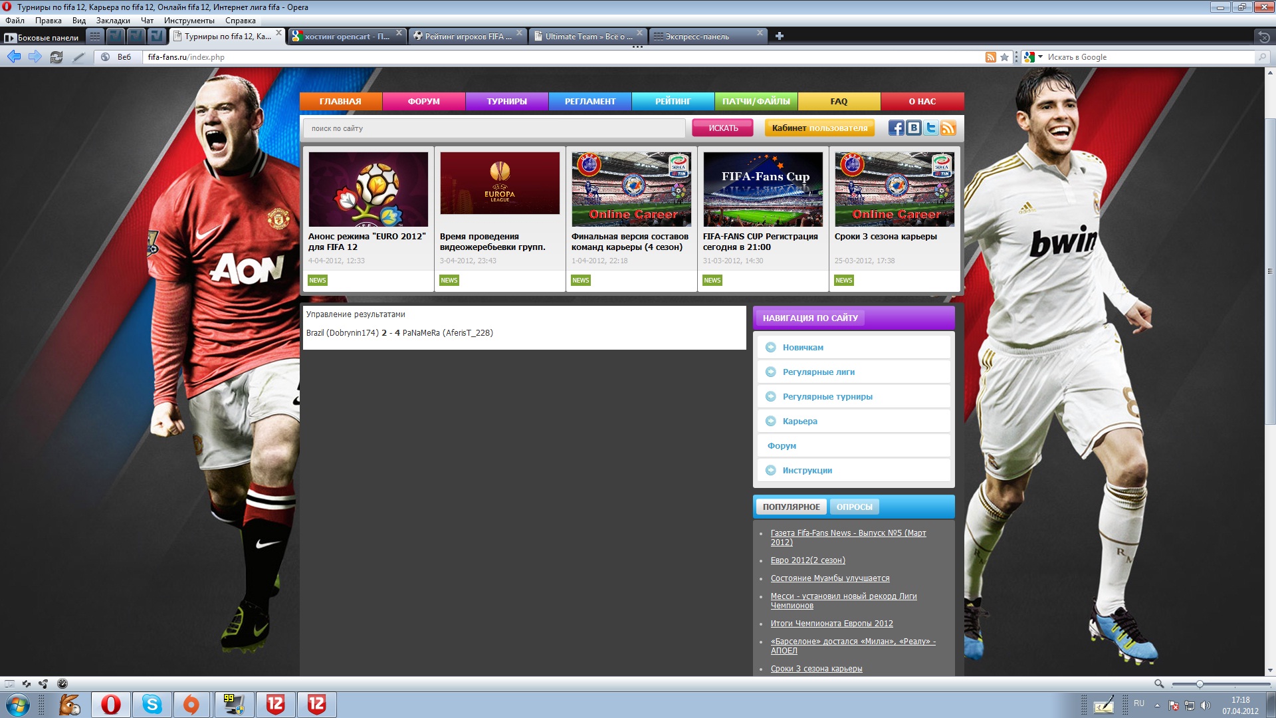Click the ИСКАТЬ search button

[x=722, y=128]
